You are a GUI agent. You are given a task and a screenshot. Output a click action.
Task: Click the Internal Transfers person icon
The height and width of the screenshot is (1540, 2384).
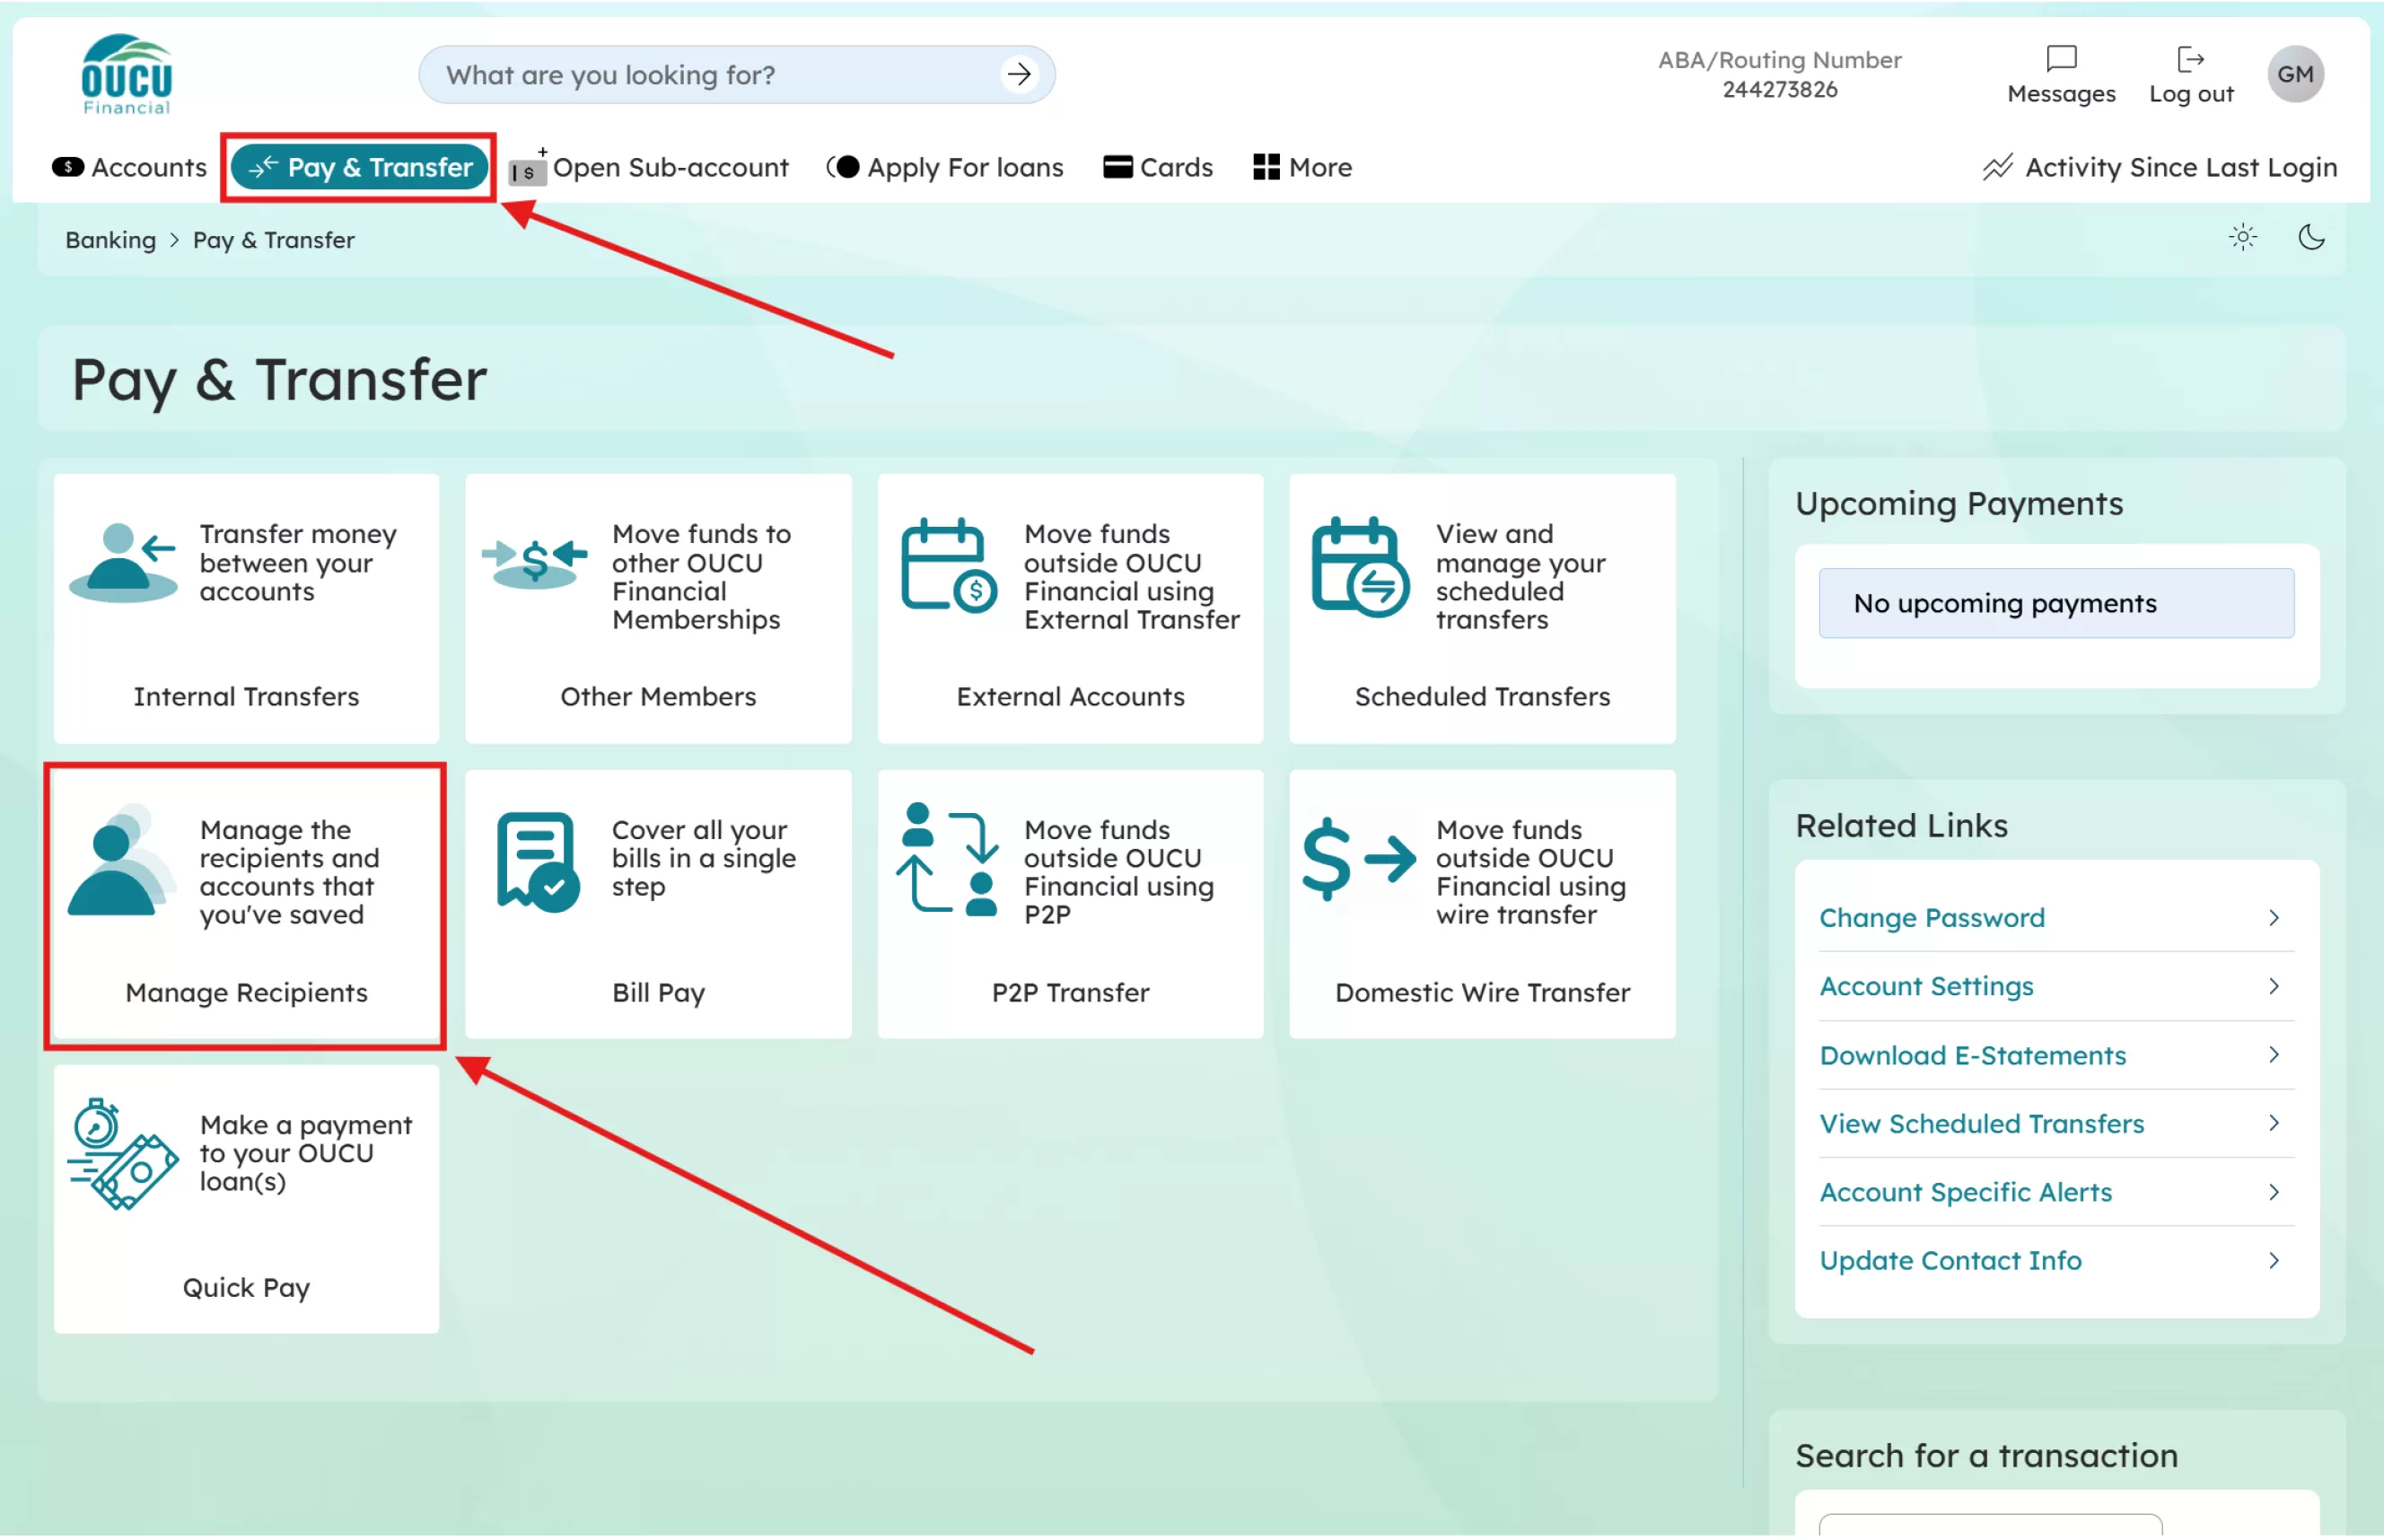pyautogui.click(x=122, y=562)
